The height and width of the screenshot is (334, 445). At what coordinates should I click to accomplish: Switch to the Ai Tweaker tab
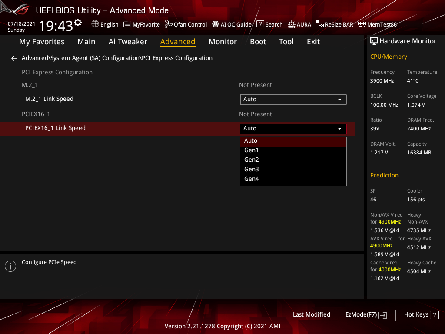128,41
